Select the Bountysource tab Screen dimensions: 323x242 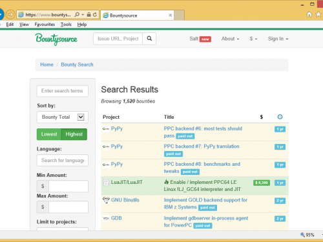[137, 15]
